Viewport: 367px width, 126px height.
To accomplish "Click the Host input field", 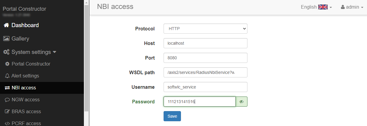I will [x=205, y=43].
